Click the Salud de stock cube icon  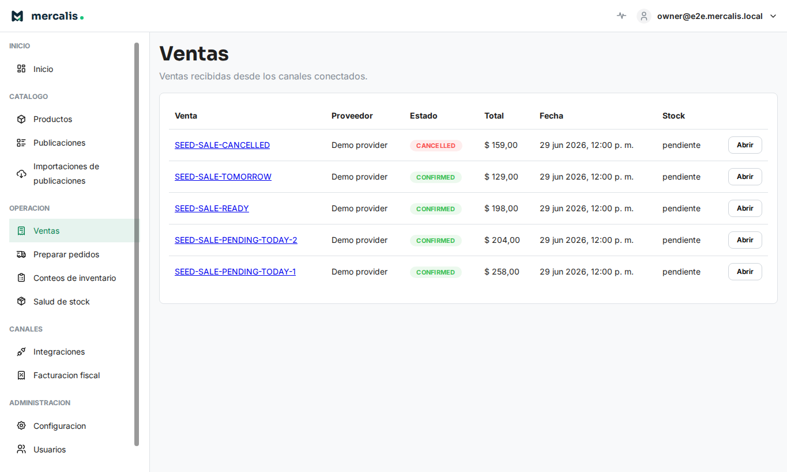(21, 302)
